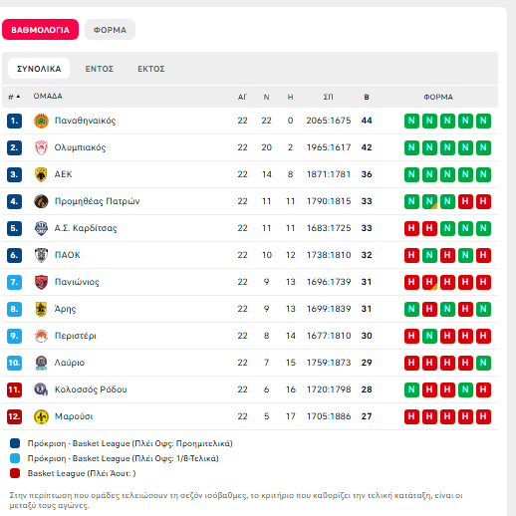Show the ΕΚΤΟΣ away standings

[151, 69]
